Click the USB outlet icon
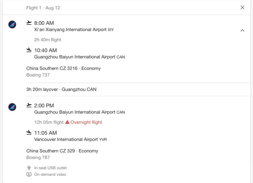Image resolution: width=253 pixels, height=183 pixels. coord(29,168)
